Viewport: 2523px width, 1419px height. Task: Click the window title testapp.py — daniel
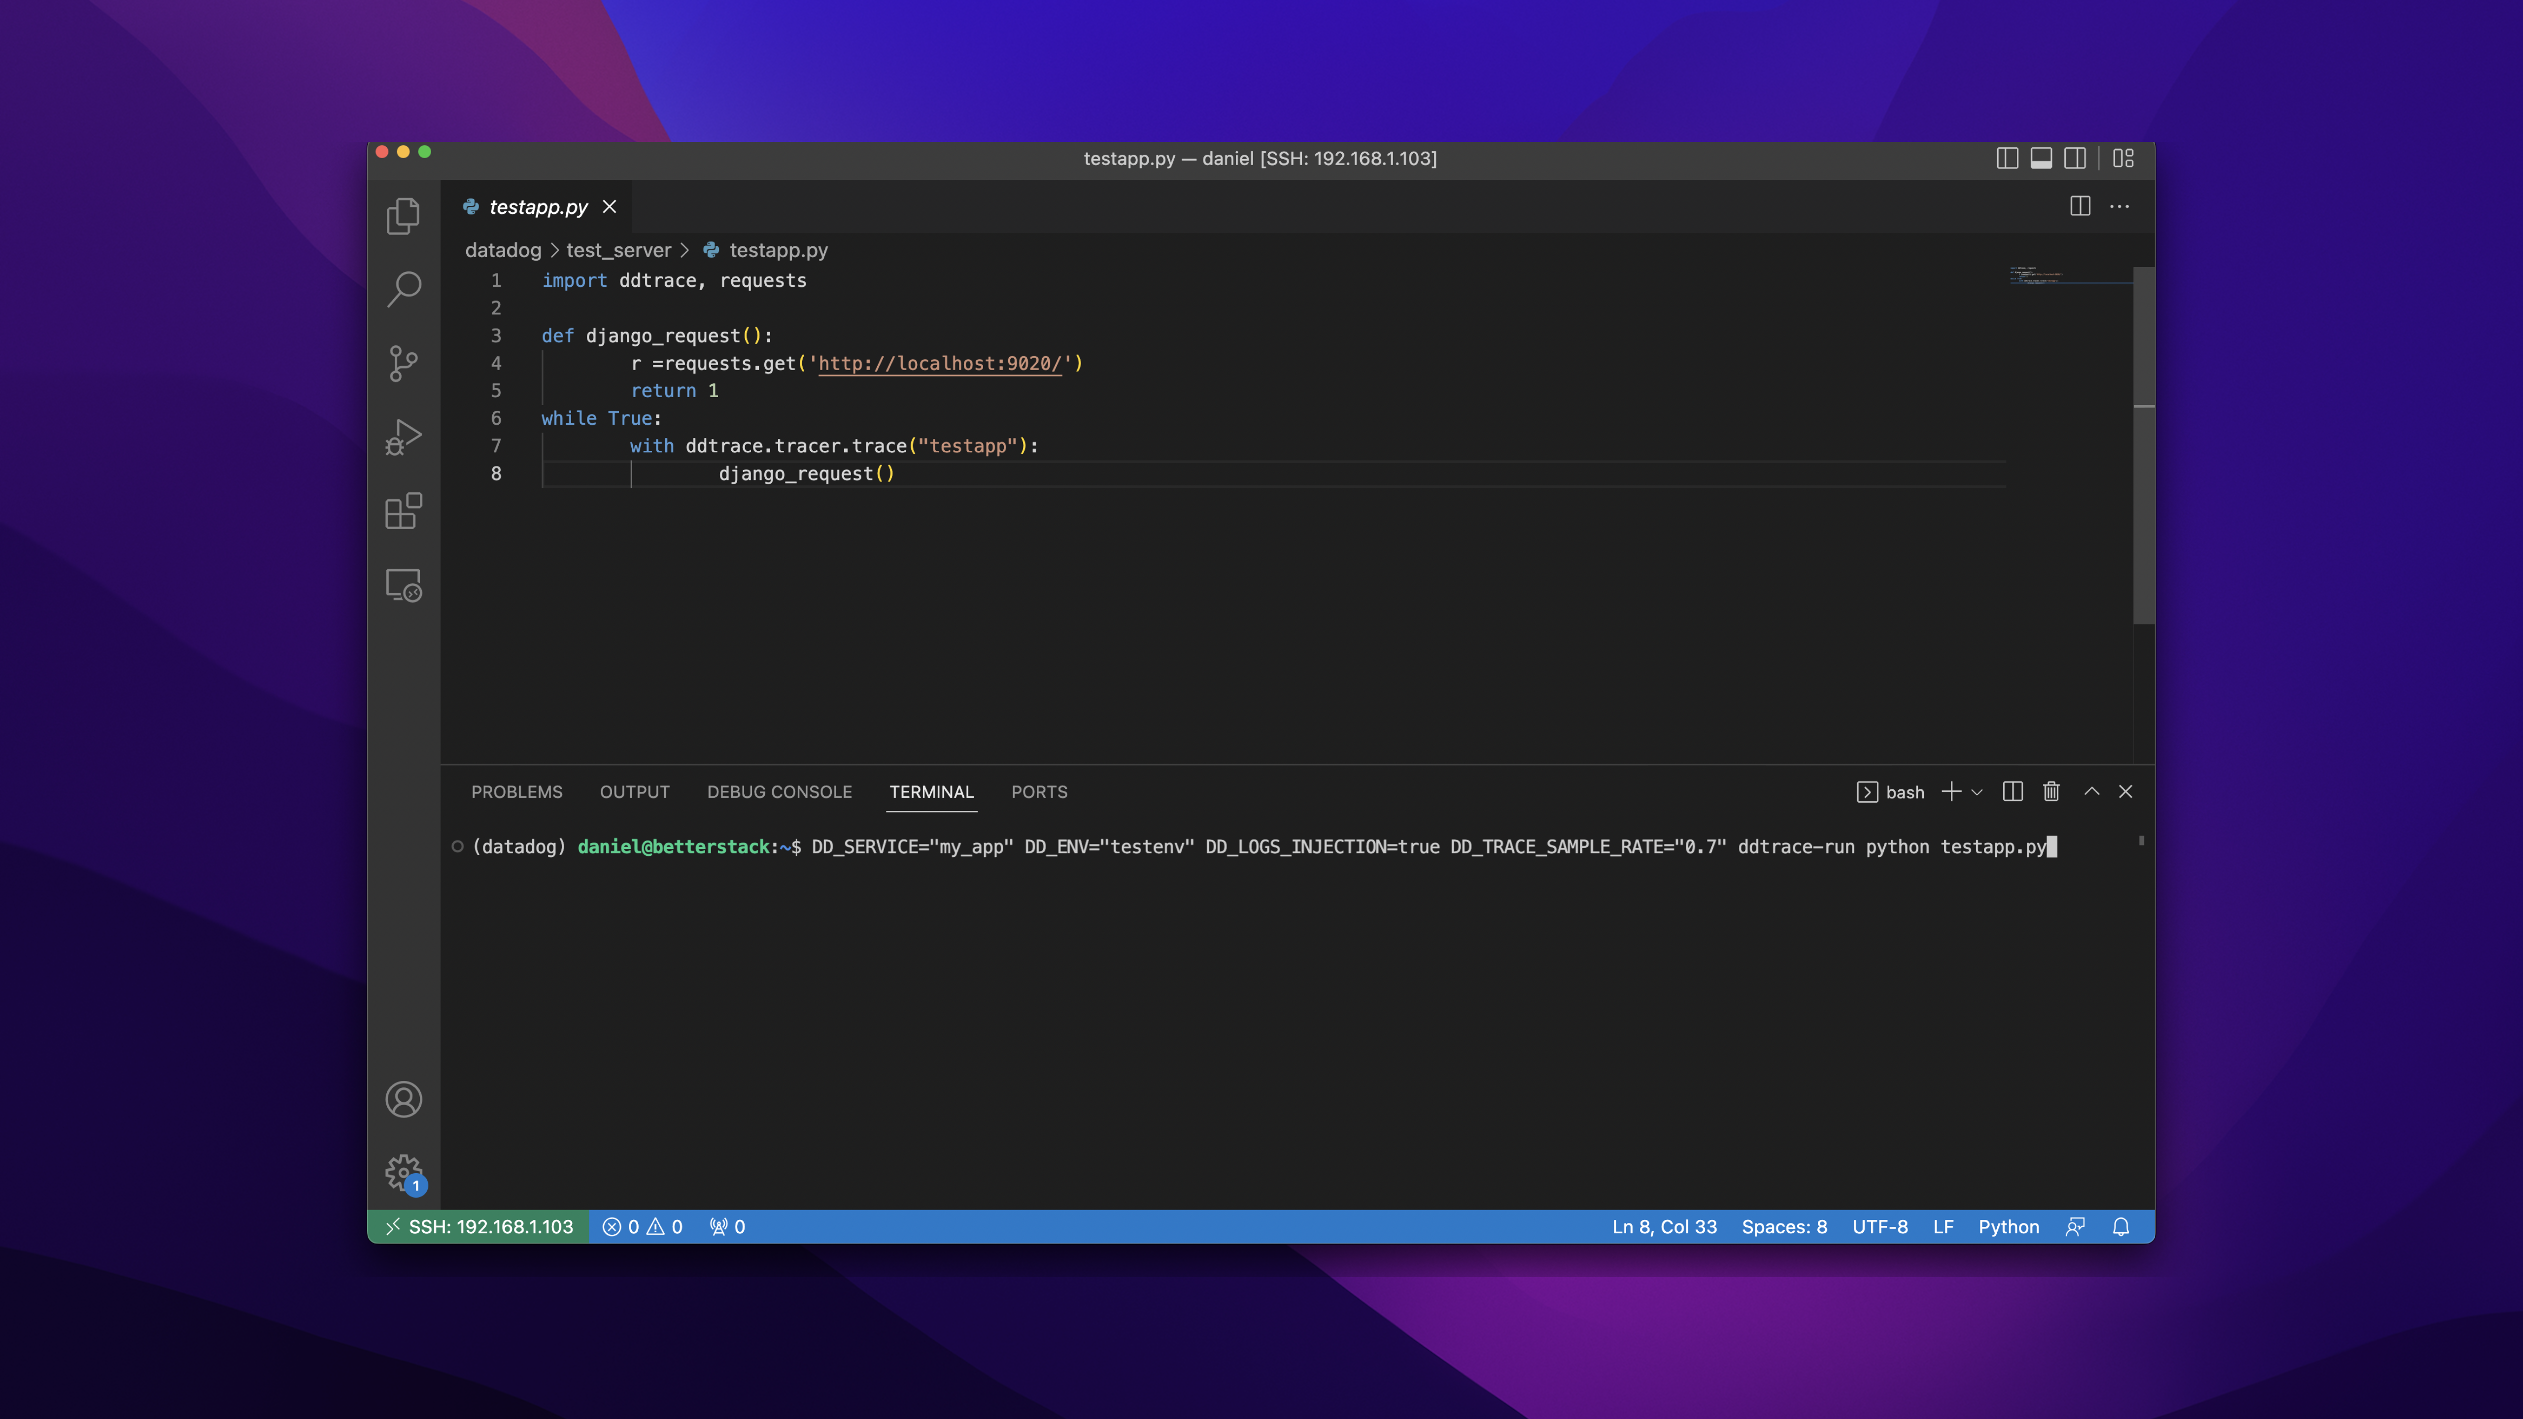(1260, 158)
